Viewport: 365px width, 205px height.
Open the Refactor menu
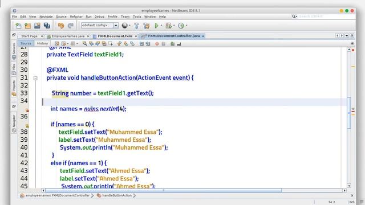coord(76,17)
